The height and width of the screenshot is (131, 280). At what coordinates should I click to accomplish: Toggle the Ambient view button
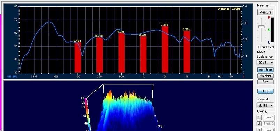pos(265,76)
